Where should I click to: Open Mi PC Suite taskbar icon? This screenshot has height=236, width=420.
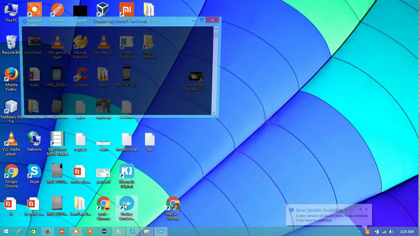coord(62,232)
